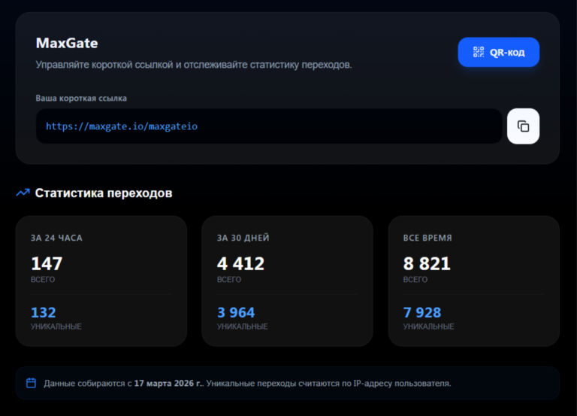Viewport: 577px width, 416px height.
Task: Click total count 4 412 for 30 days
Action: click(x=240, y=263)
